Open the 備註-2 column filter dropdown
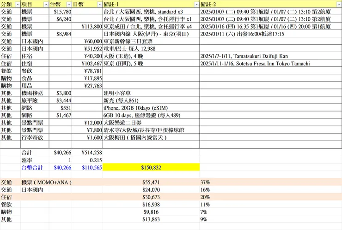 coord(339,4)
